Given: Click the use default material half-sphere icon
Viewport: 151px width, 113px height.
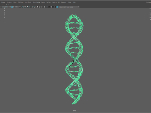Looking at the screenshot, I should click(14, 7).
